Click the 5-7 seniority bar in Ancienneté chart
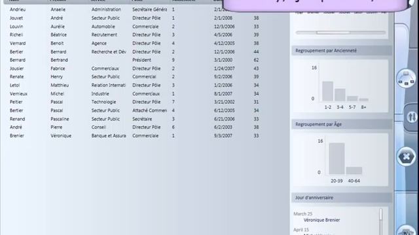The width and height of the screenshot is (419, 235). [352, 99]
